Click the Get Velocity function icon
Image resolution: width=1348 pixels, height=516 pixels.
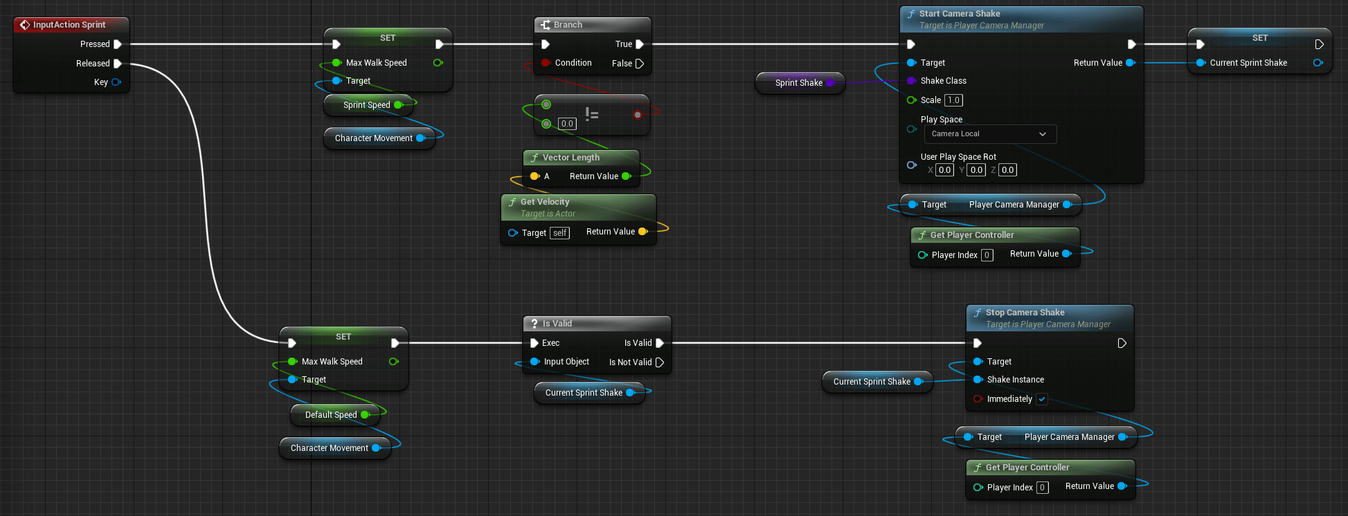tap(512, 202)
